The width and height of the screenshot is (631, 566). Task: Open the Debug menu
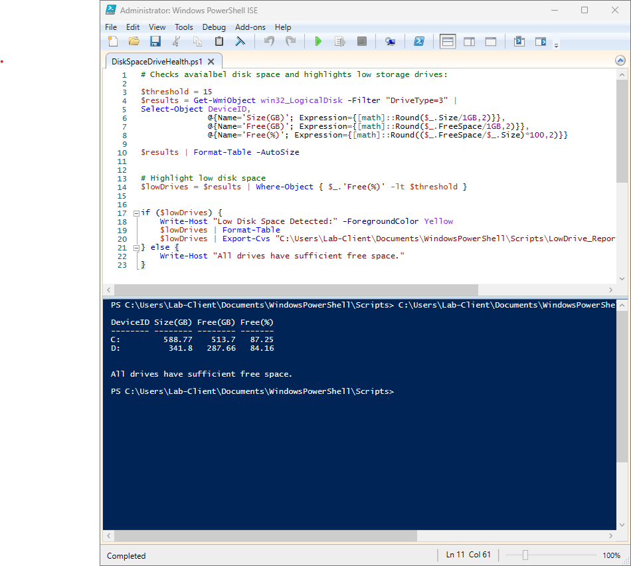(214, 27)
